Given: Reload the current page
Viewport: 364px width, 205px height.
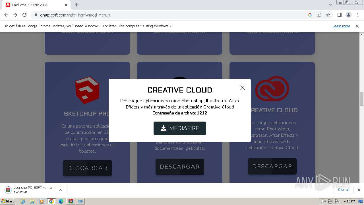Looking at the screenshot, I should click(x=24, y=15).
